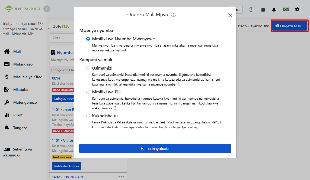Close the Ongeza Mali Mpya dialog
This screenshot has height=180, width=310.
(x=230, y=15)
